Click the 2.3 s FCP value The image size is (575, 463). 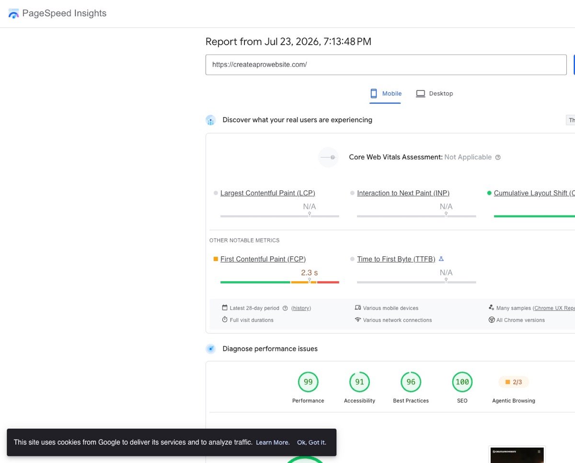coord(310,273)
